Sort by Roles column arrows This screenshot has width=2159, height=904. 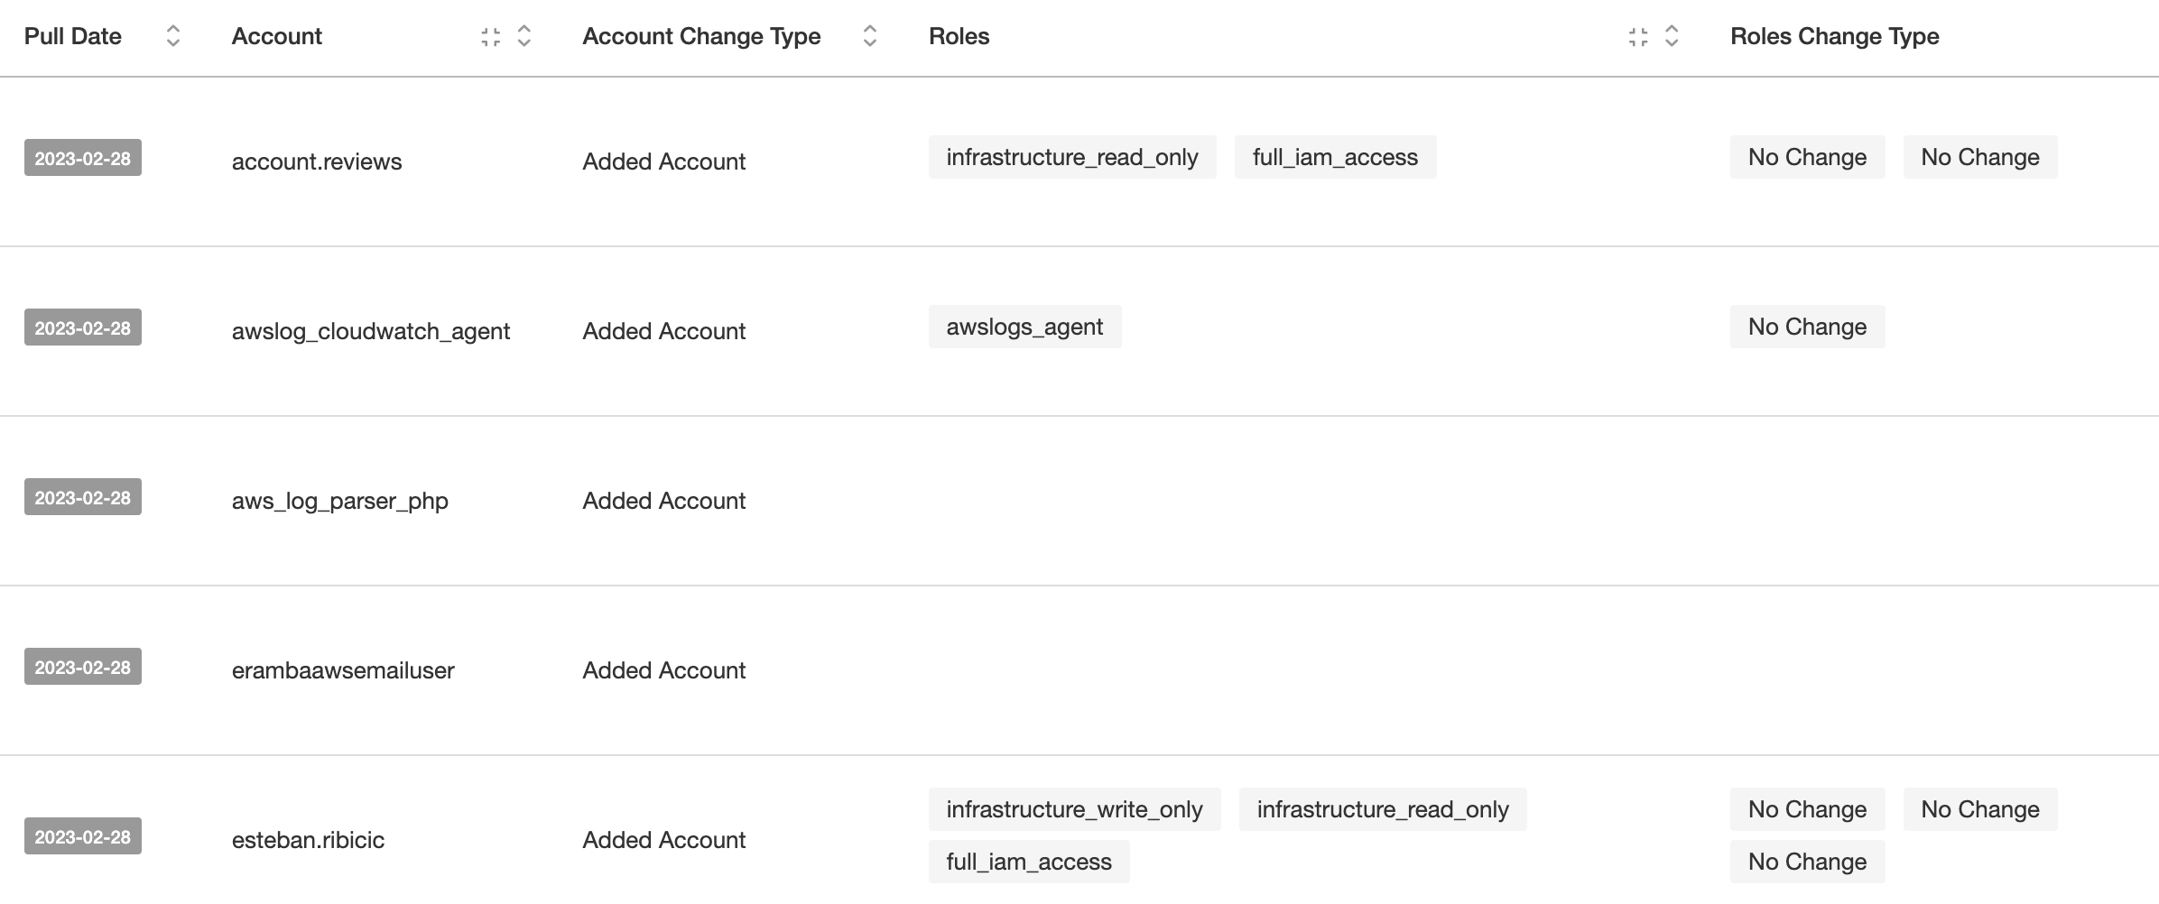tap(1672, 36)
